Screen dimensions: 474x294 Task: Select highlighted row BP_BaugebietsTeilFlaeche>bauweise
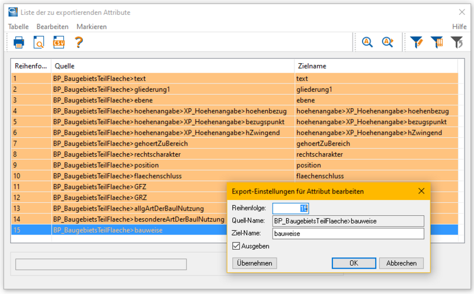[119, 230]
